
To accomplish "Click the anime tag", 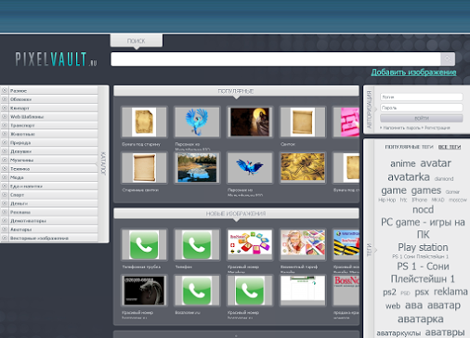I will tap(403, 163).
